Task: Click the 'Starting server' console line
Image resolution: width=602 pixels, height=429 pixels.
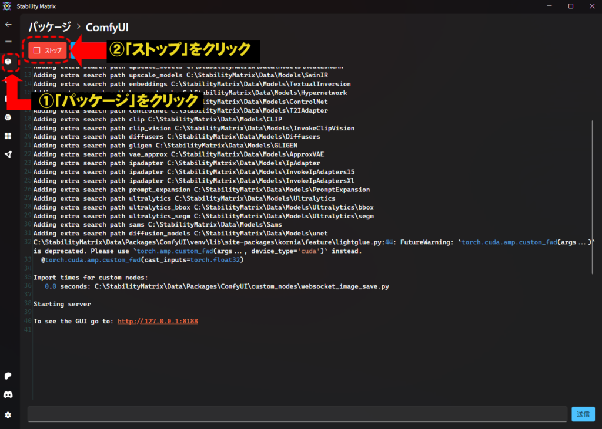Action: pyautogui.click(x=62, y=304)
